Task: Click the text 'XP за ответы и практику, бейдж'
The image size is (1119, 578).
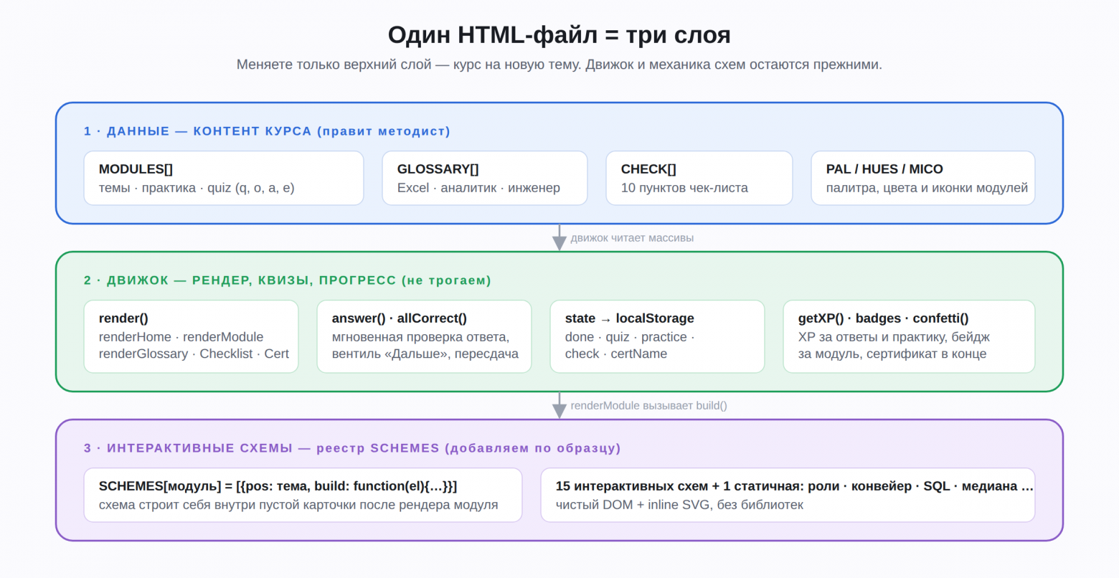Action: (x=894, y=337)
